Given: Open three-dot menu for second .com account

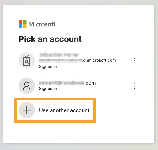Looking at the screenshot, I should click(134, 86).
